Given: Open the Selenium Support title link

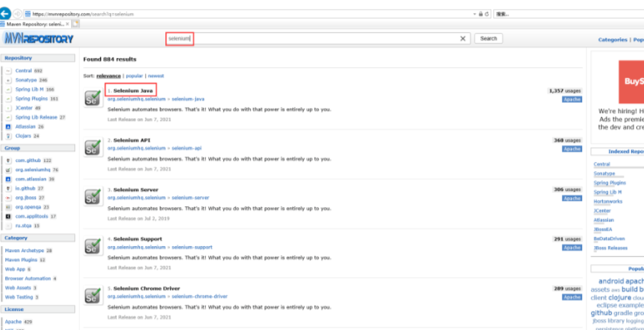Looking at the screenshot, I should (x=138, y=239).
